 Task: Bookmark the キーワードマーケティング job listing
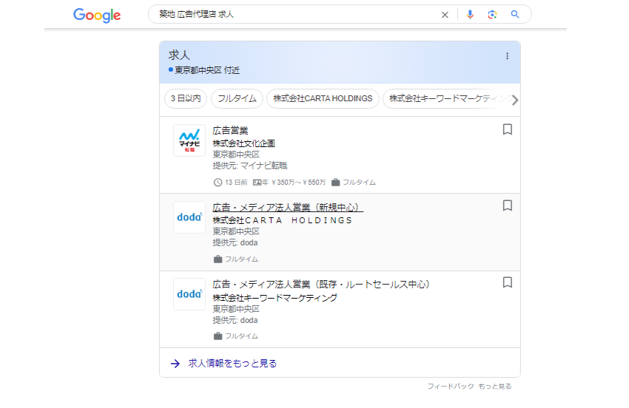tap(508, 282)
